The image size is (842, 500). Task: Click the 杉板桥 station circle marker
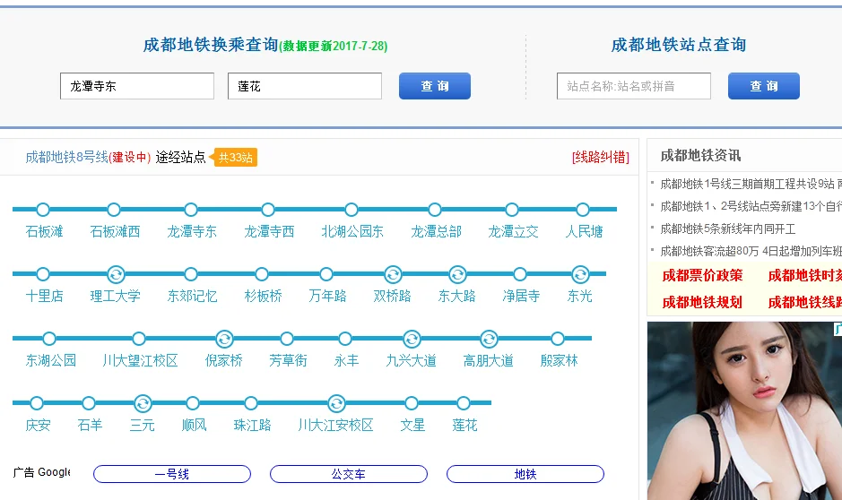pyautogui.click(x=262, y=274)
